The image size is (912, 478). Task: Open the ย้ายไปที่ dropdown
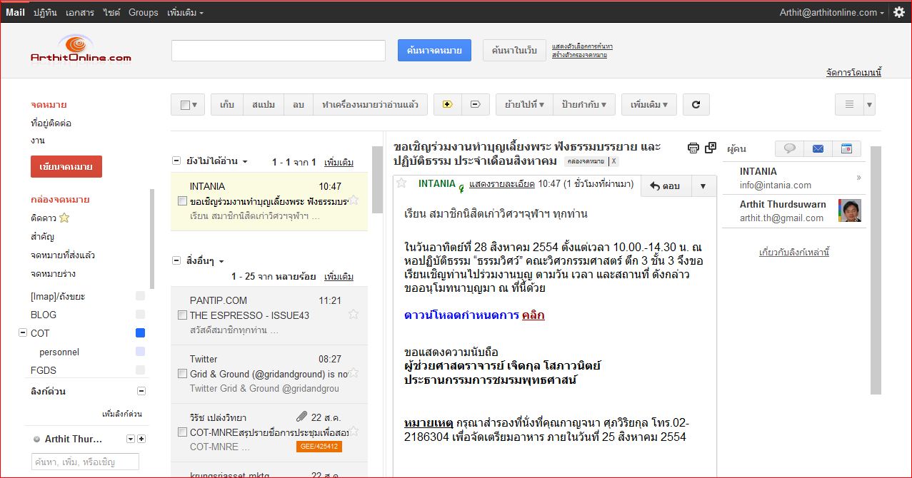(525, 104)
